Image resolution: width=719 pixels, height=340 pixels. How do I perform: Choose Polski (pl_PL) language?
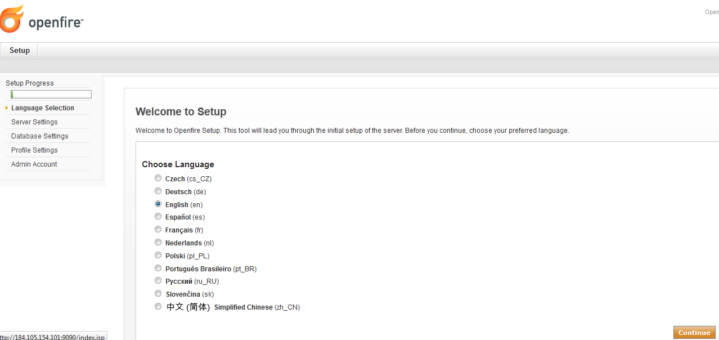158,256
